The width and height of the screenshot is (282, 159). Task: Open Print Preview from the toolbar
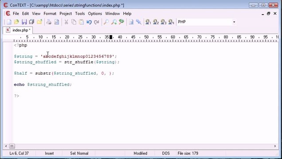click(57, 22)
